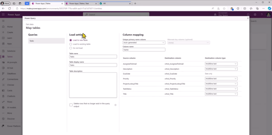
Task: Open the Power Platform icon in sidebar
Action: [x=3, y=126]
